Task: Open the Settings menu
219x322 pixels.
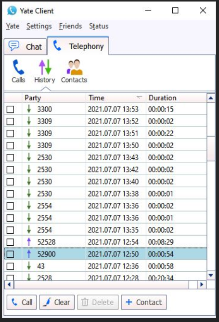Action: pos(39,26)
